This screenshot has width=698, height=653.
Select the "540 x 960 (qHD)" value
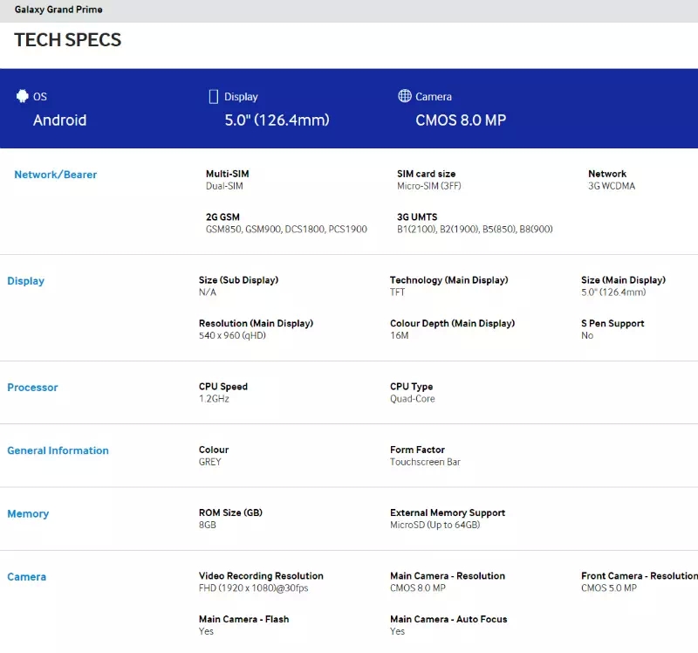(232, 335)
